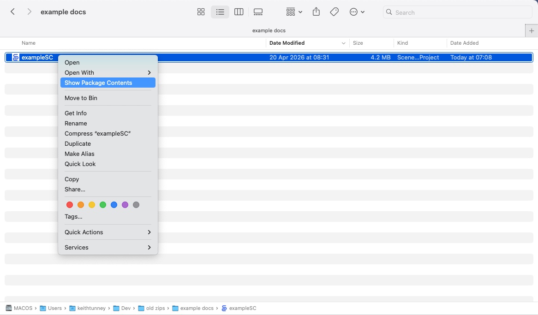This screenshot has height=315, width=538.
Task: Click exampleSC in the path bar
Action: tap(239, 308)
